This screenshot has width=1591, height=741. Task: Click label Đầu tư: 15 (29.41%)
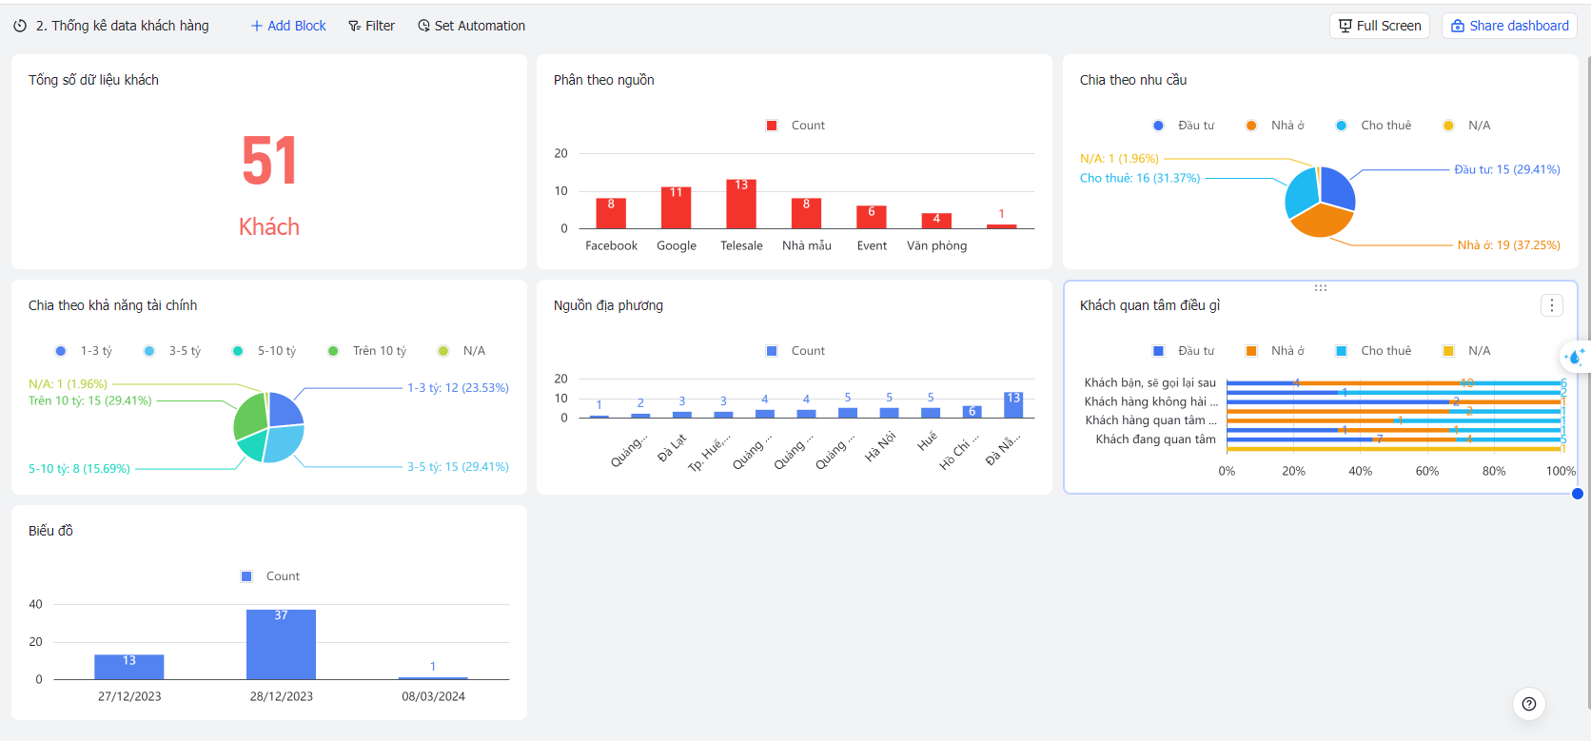click(x=1507, y=170)
